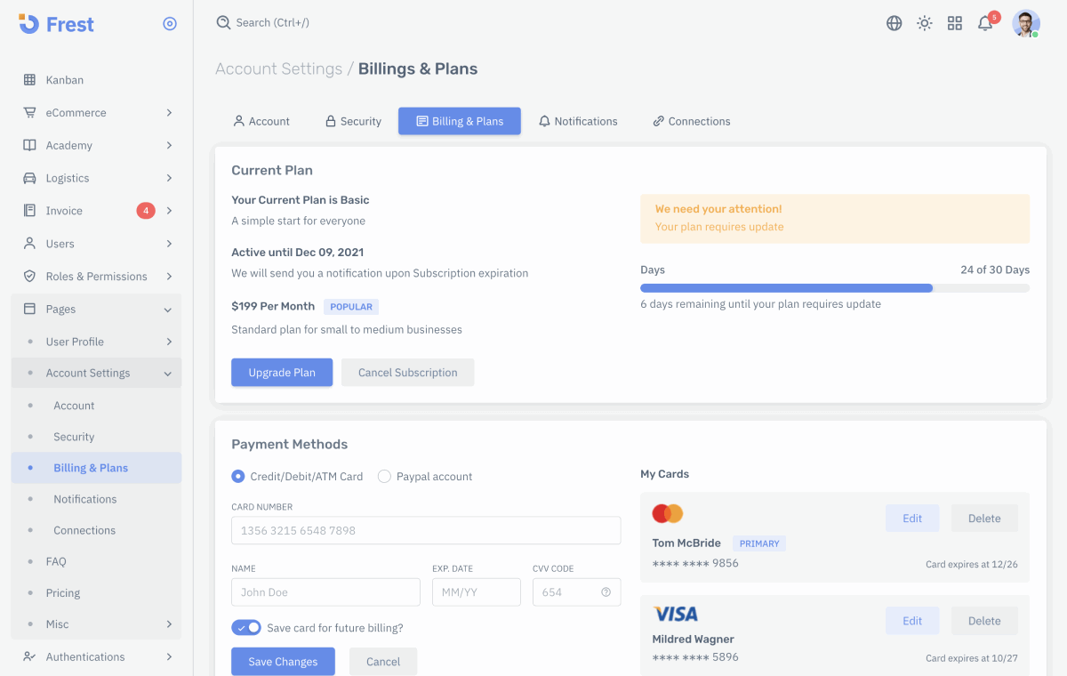The height and width of the screenshot is (676, 1067).
Task: Open the search magnifier in the top bar
Action: click(223, 22)
